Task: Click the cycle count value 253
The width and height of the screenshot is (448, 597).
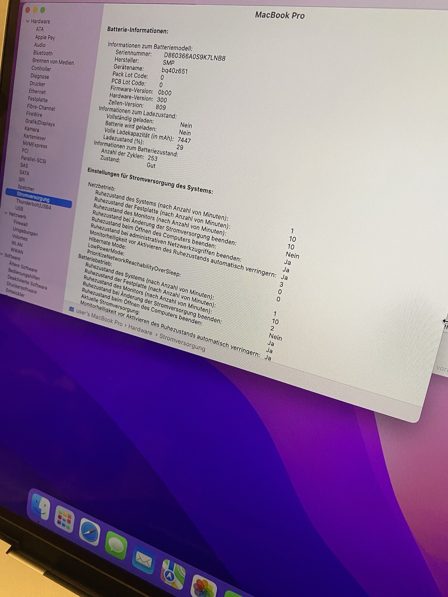Action: coord(153,158)
